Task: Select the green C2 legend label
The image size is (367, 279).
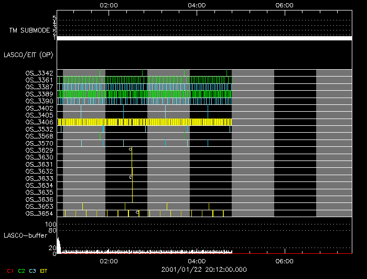Action: click(x=21, y=271)
